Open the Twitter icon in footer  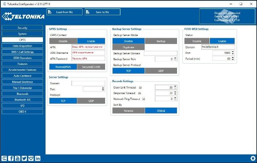(x=24, y=158)
